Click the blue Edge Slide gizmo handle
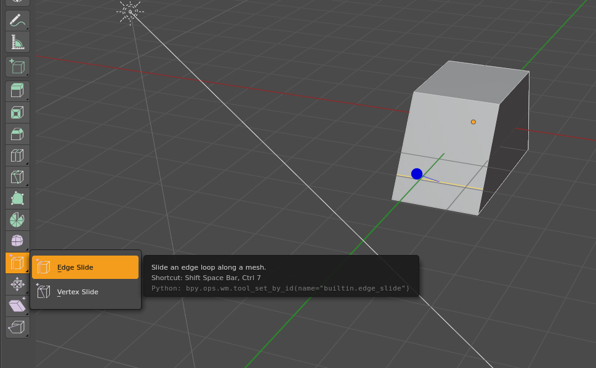The image size is (596, 368). point(417,174)
